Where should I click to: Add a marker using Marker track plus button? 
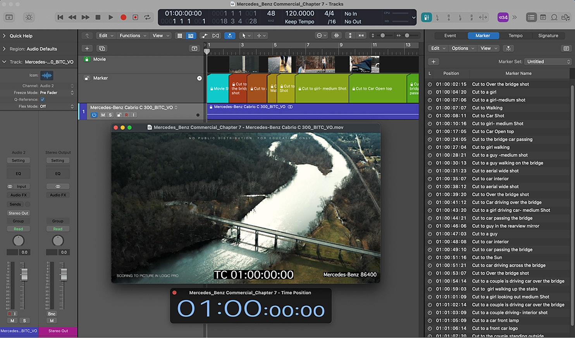pos(199,78)
